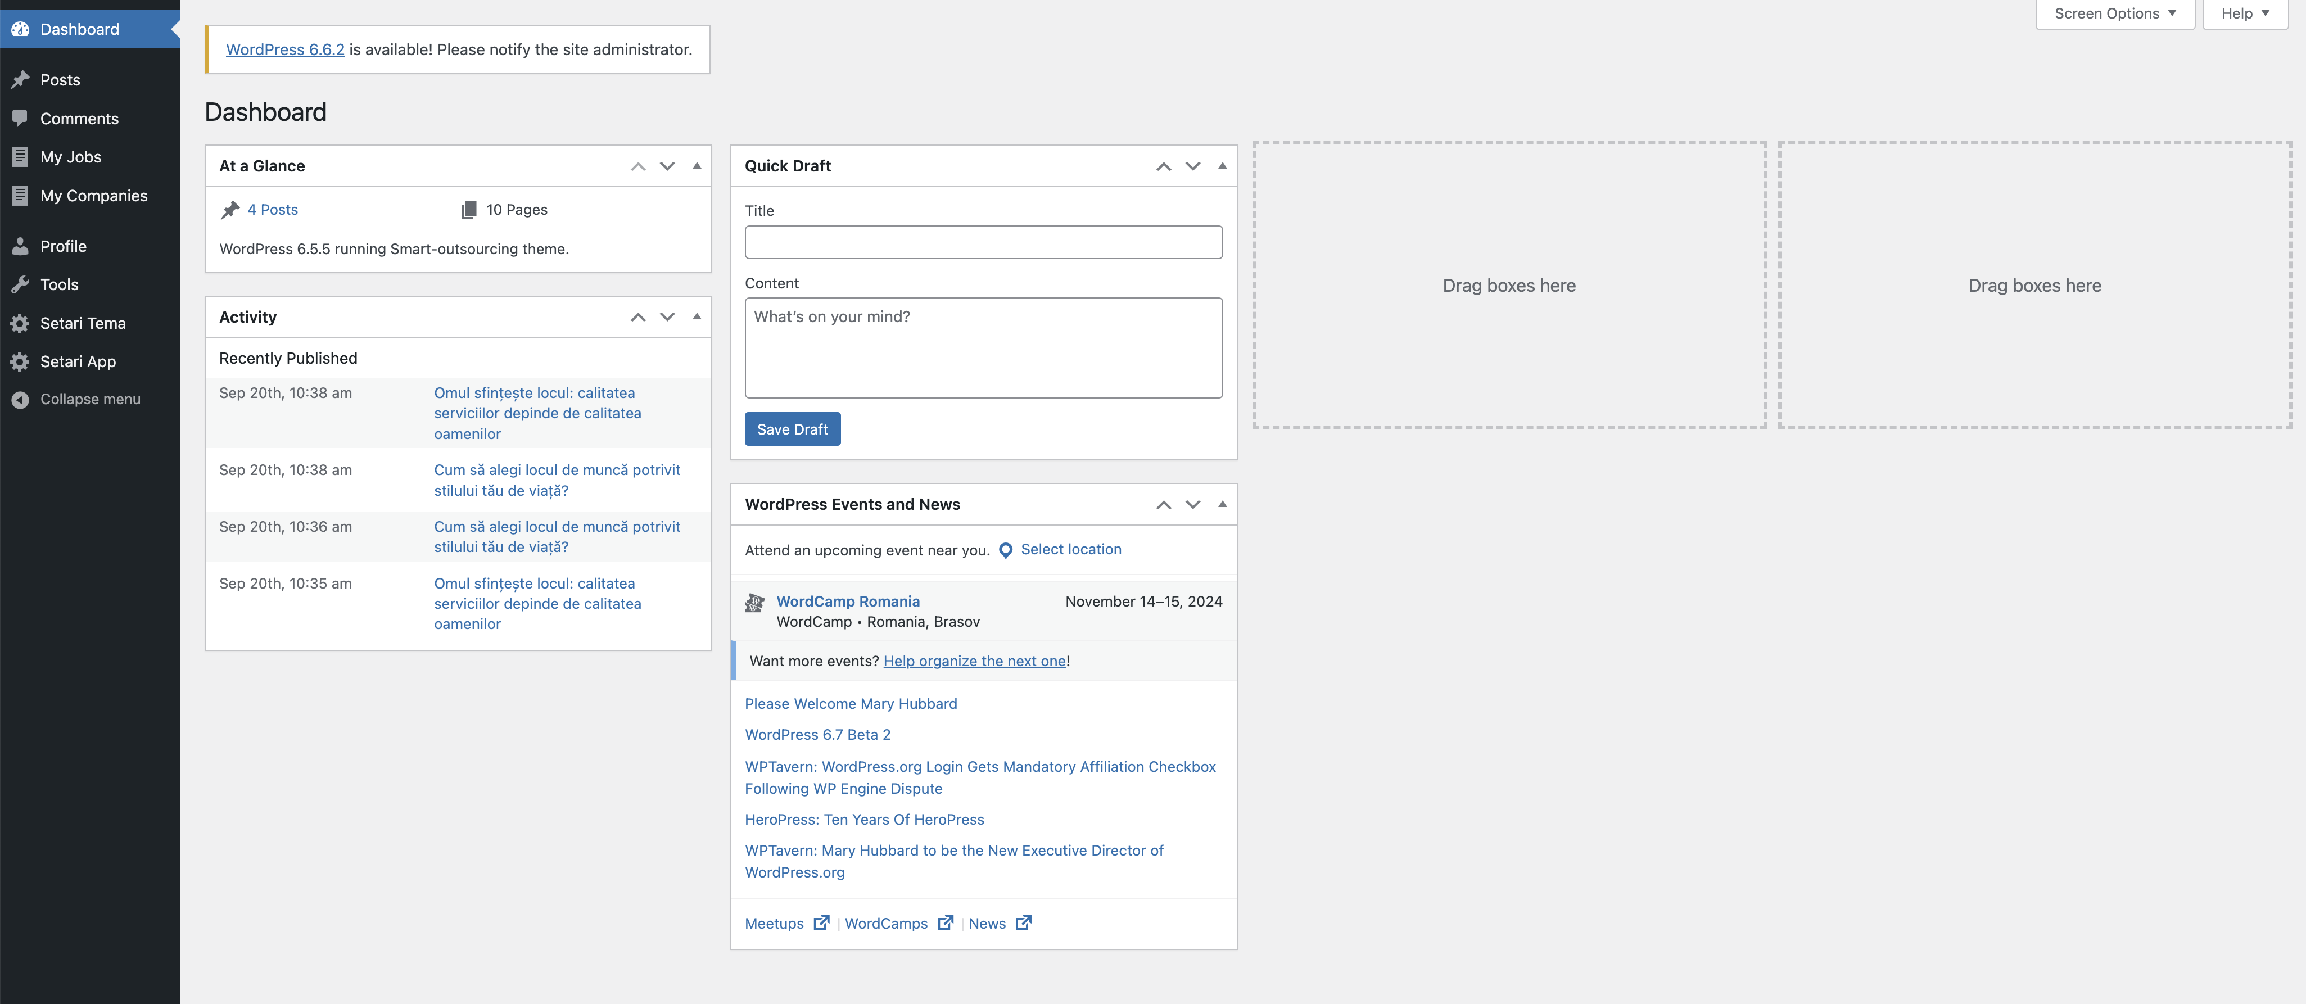The height and width of the screenshot is (1004, 2306).
Task: Click the My Jobs document icon
Action: point(20,157)
